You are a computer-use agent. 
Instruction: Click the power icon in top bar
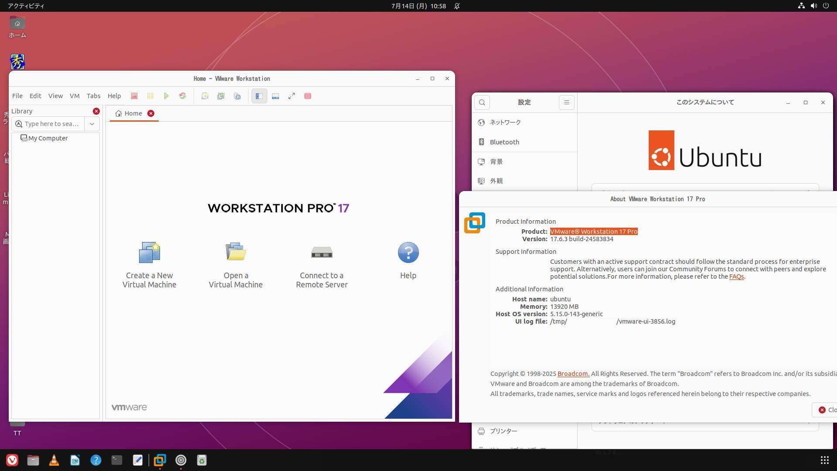click(826, 6)
